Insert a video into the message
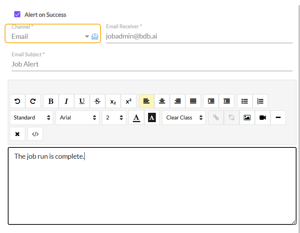Image resolution: width=300 pixels, height=233 pixels. click(263, 117)
